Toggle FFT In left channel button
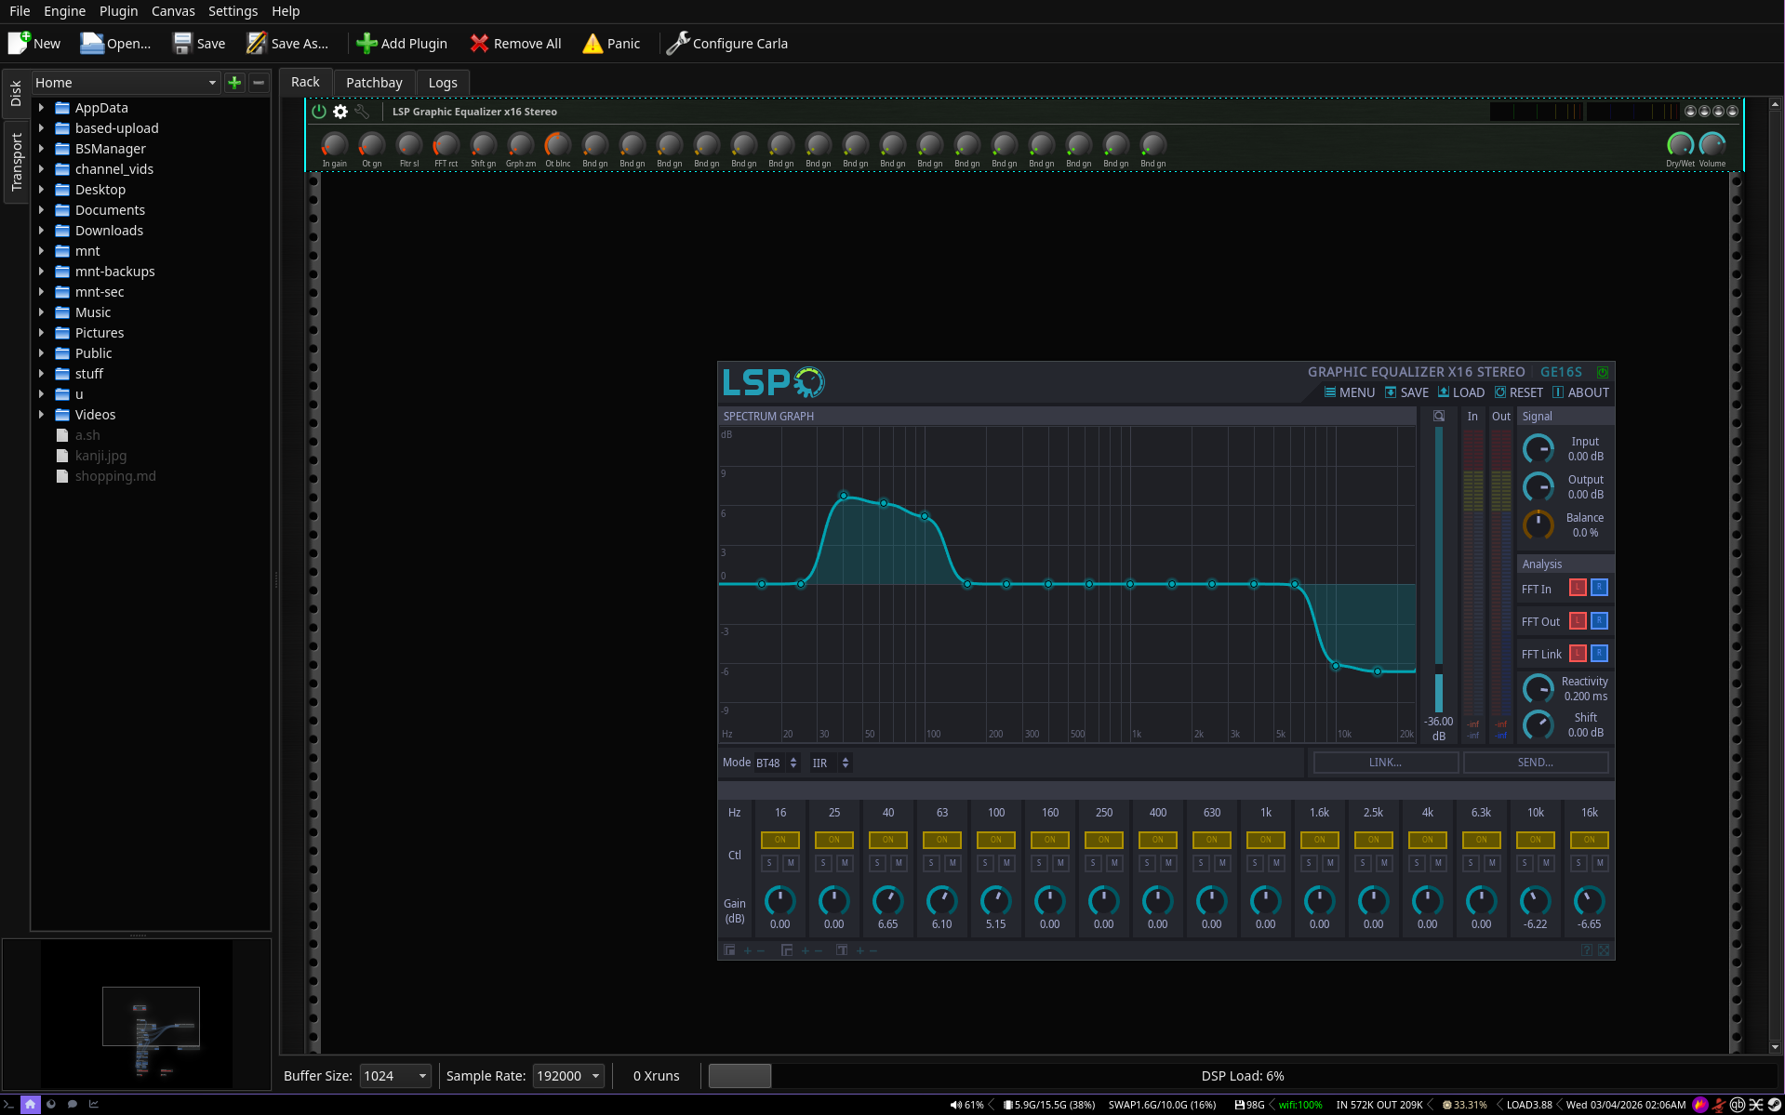Screen dimensions: 1785x1115 (1578, 588)
